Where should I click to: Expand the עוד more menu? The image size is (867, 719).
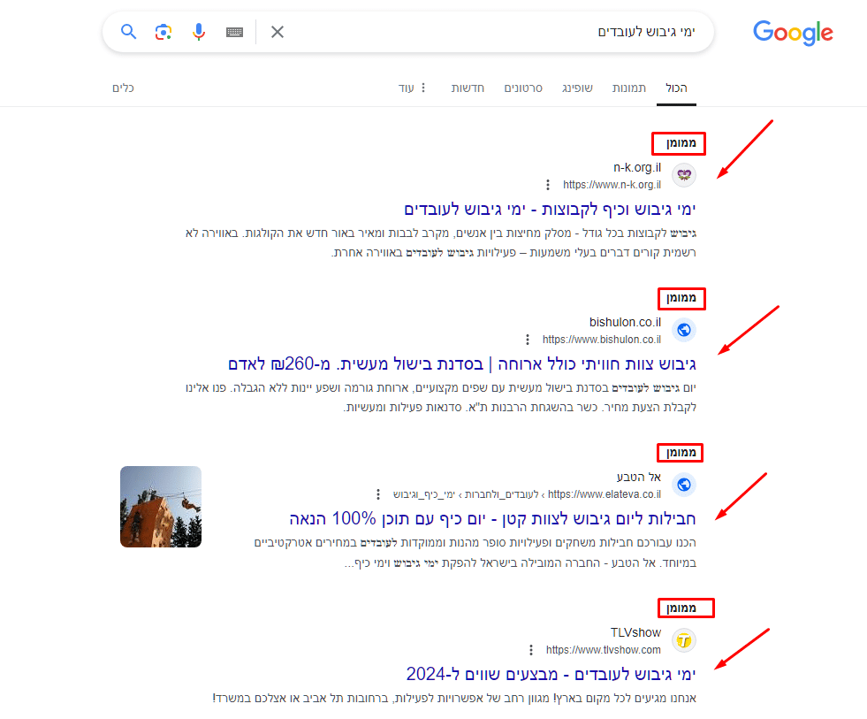412,88
